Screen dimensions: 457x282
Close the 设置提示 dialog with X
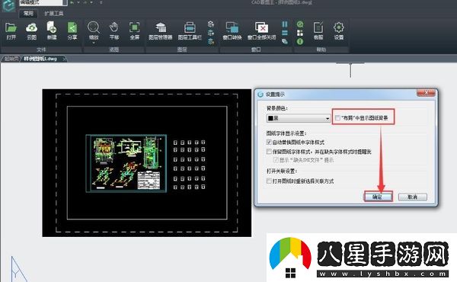point(426,93)
